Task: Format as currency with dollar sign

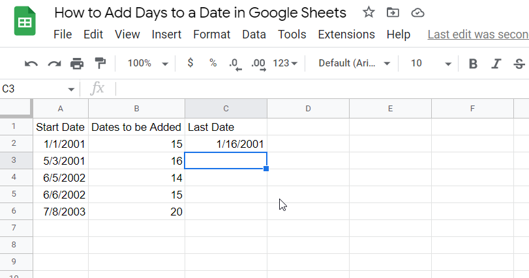Action: [190, 63]
